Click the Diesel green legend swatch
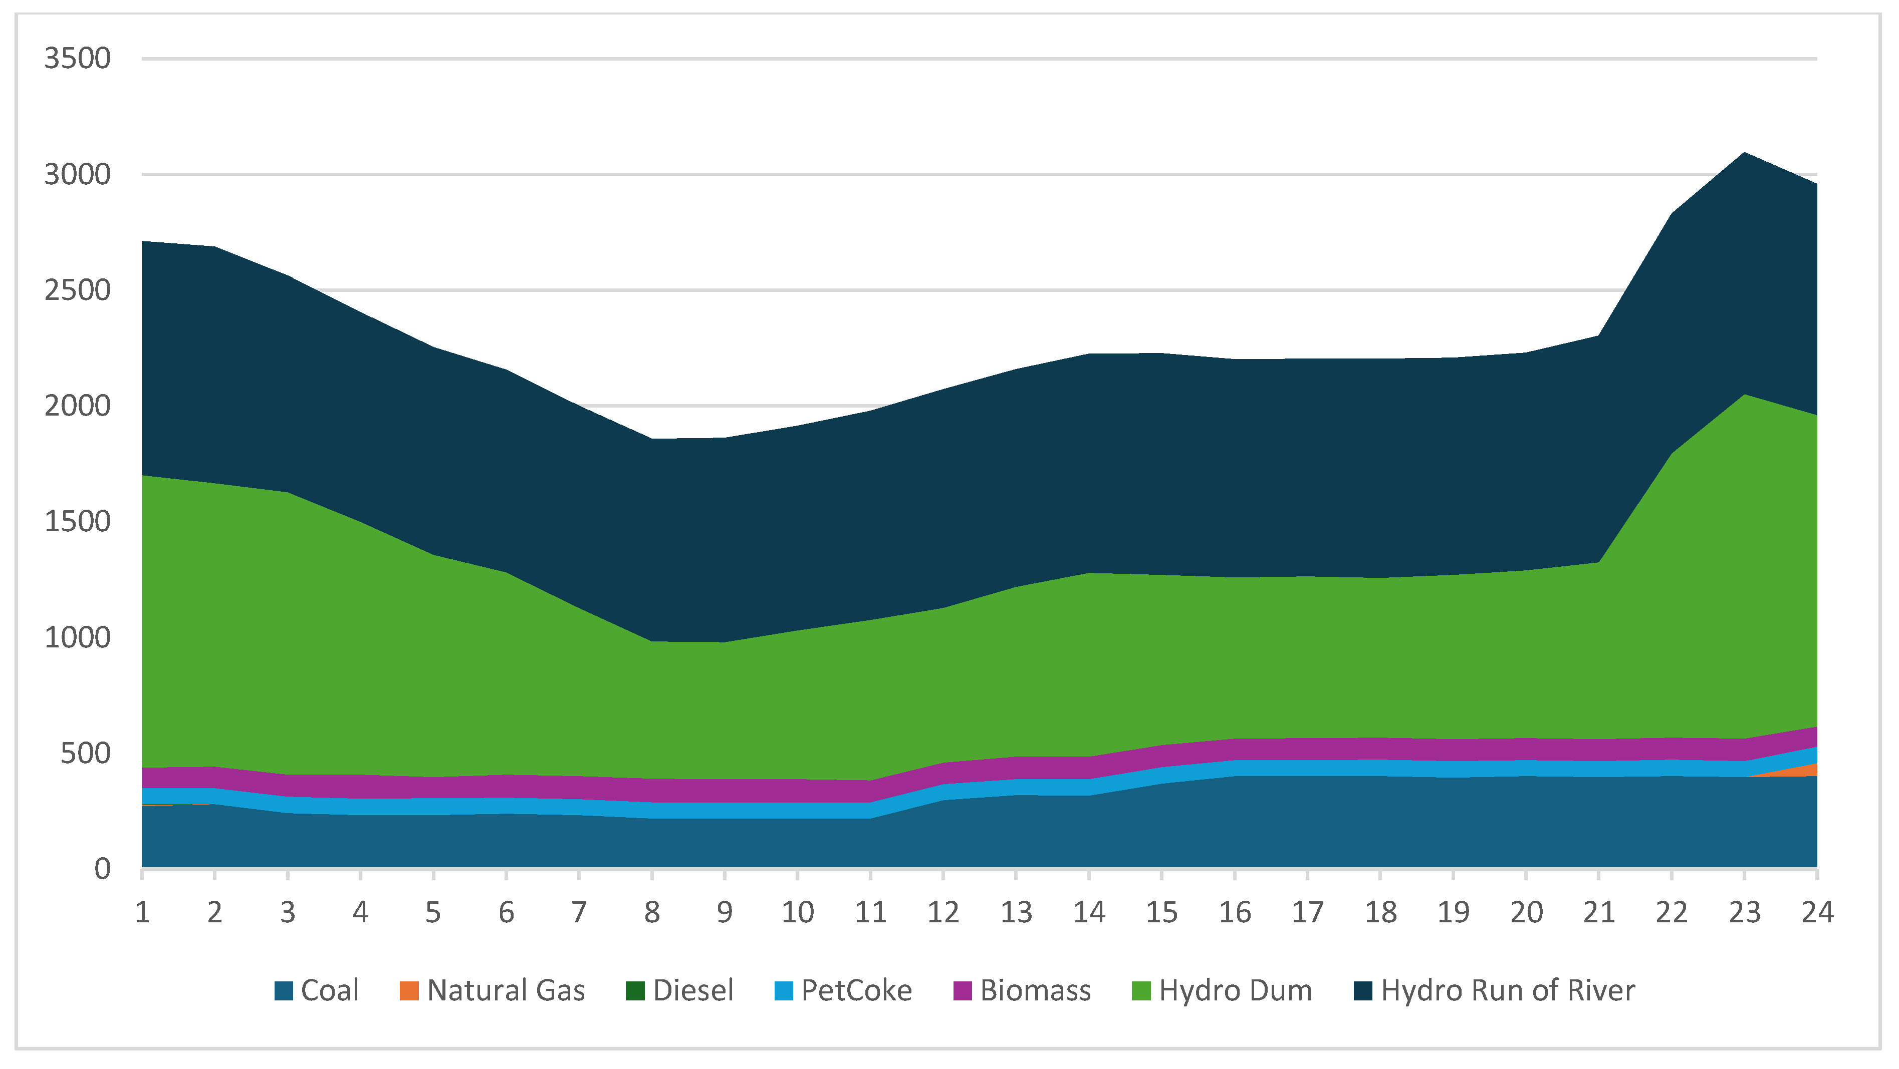This screenshot has width=1899, height=1069. click(635, 991)
